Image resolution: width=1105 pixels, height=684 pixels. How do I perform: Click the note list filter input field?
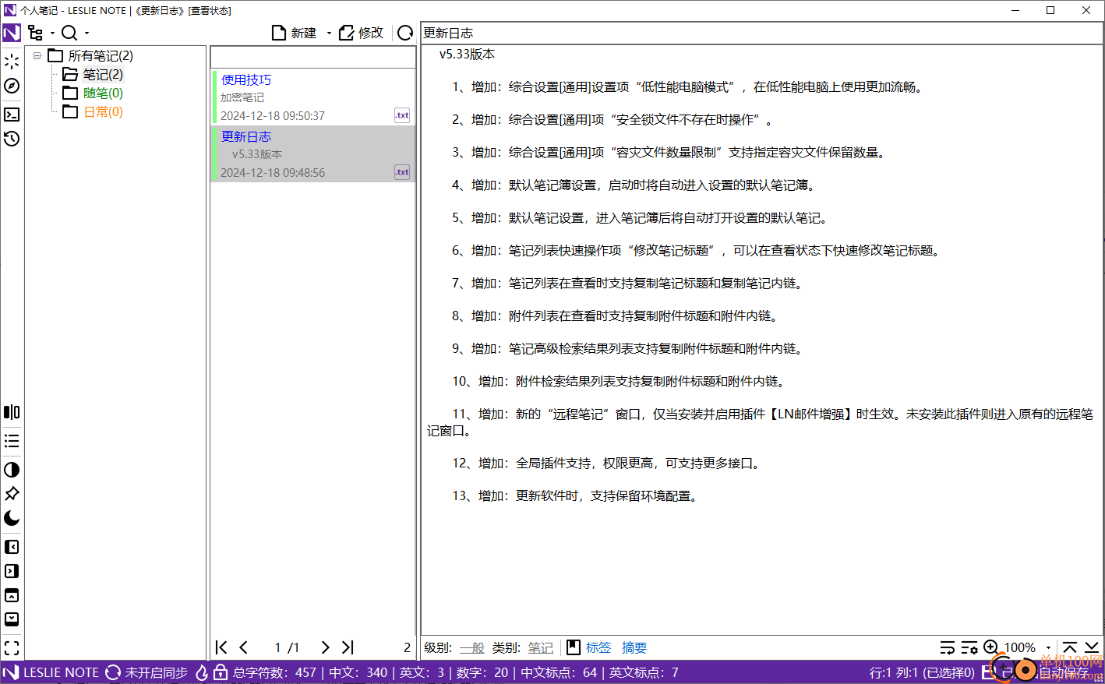click(x=313, y=58)
